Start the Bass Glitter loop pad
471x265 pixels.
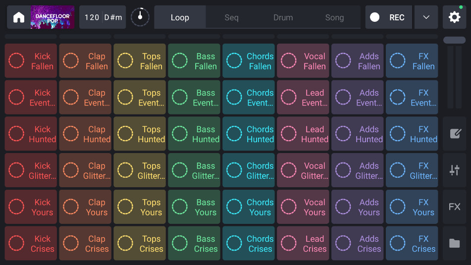[x=194, y=170]
